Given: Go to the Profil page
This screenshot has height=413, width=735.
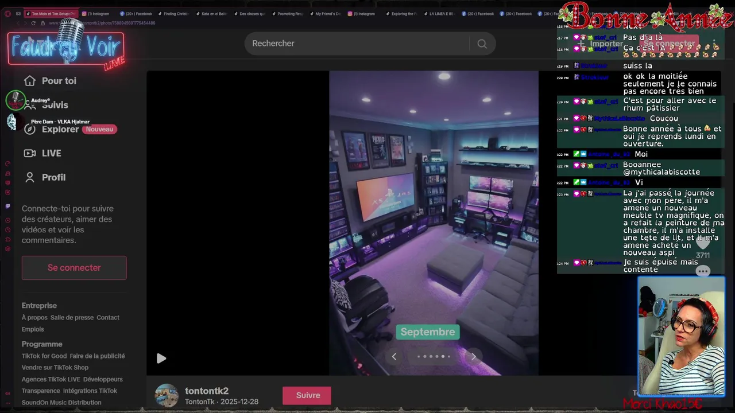Looking at the screenshot, I should [x=45, y=177].
